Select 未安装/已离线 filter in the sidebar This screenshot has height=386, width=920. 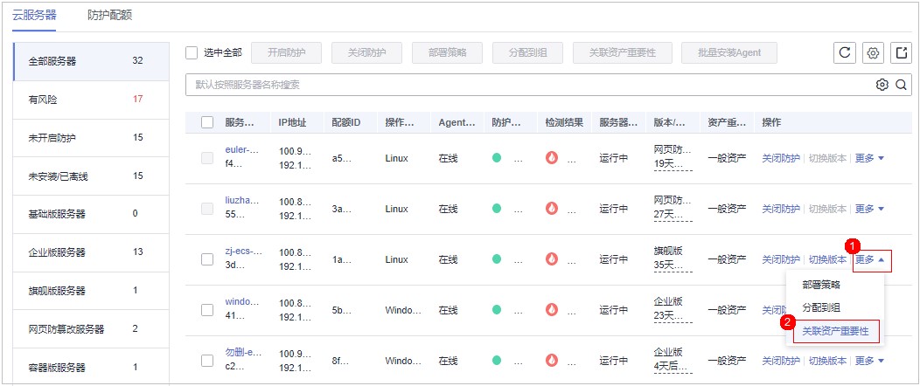(x=90, y=176)
